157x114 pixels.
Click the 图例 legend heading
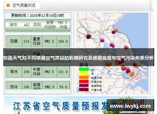tap(84, 65)
